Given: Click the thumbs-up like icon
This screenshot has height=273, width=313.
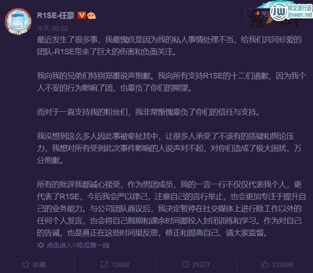Looking at the screenshot, I should [x=265, y=264].
